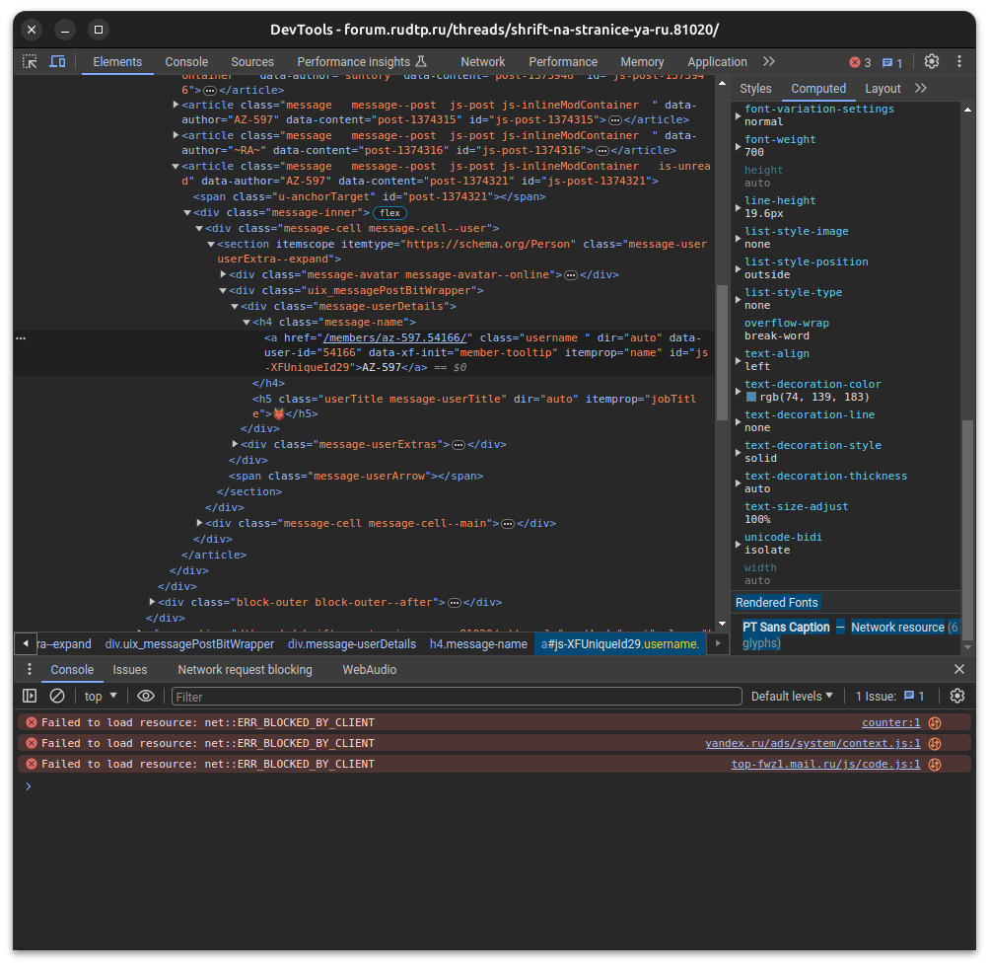Screen dimensions: 989x966
Task: Open the Network request blocking drawer tab
Action: (245, 670)
